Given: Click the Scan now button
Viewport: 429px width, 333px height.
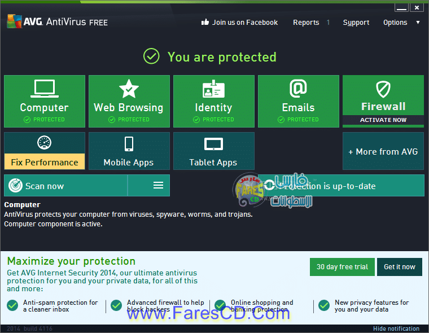Looking at the screenshot, I should pyautogui.click(x=65, y=186).
